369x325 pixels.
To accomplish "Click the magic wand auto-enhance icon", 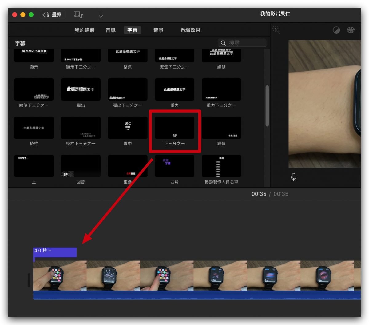I will coord(276,30).
